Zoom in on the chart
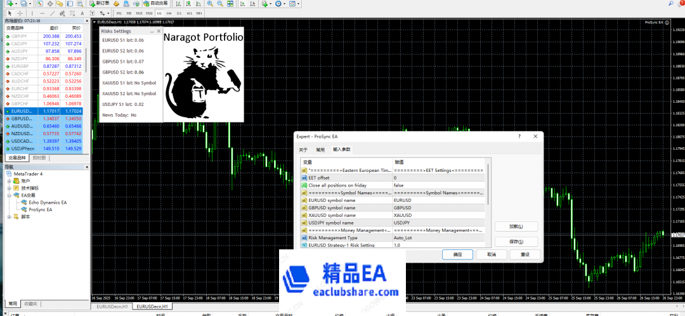Image resolution: width=685 pixels, height=316 pixels. 210,4
